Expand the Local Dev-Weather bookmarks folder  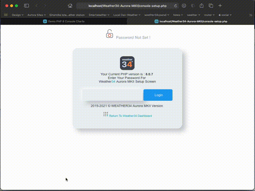(x=127, y=15)
